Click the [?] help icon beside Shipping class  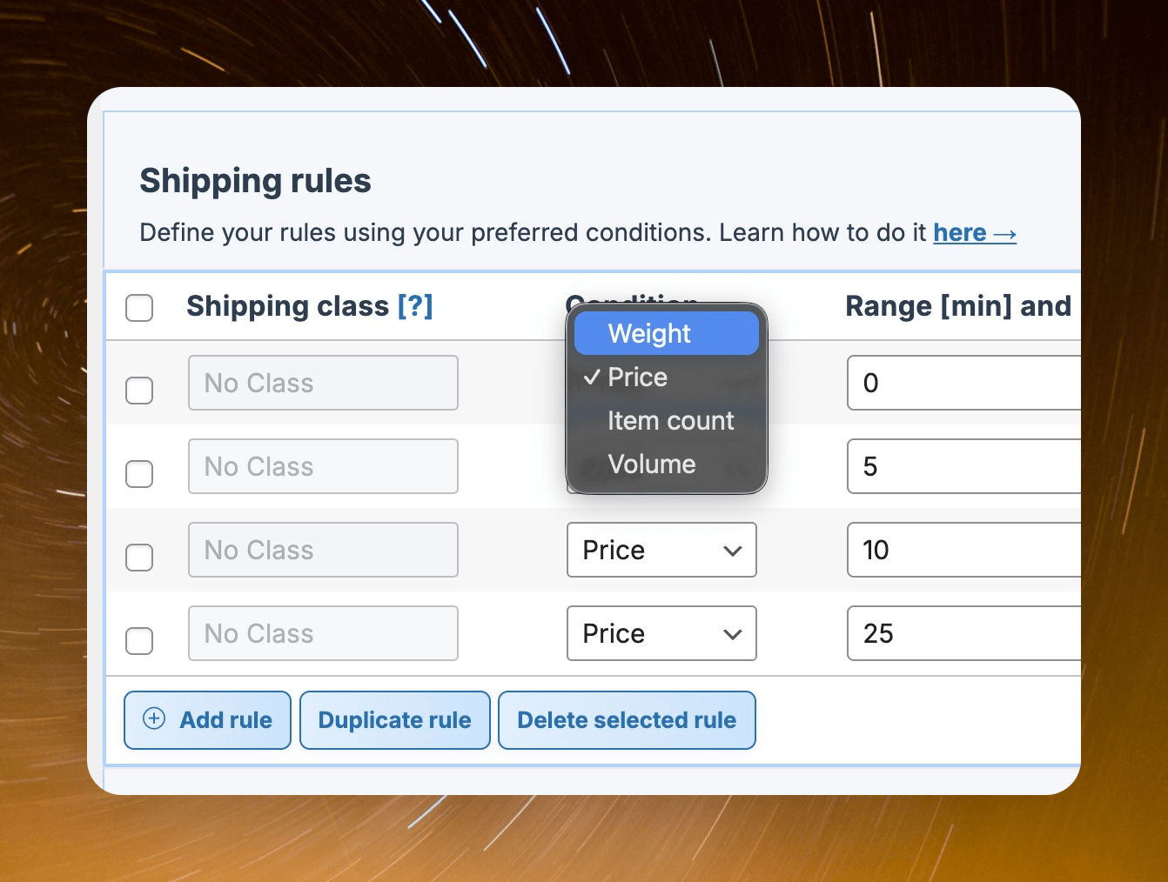(415, 306)
